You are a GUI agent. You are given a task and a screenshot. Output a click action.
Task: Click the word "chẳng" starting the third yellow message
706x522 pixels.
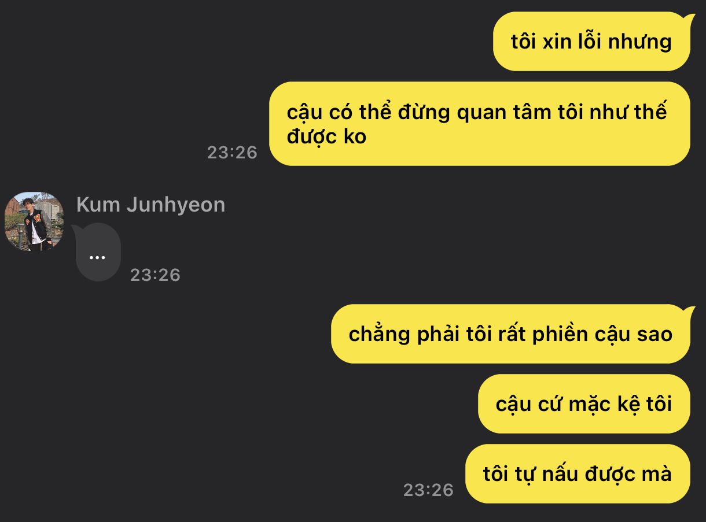pyautogui.click(x=380, y=335)
